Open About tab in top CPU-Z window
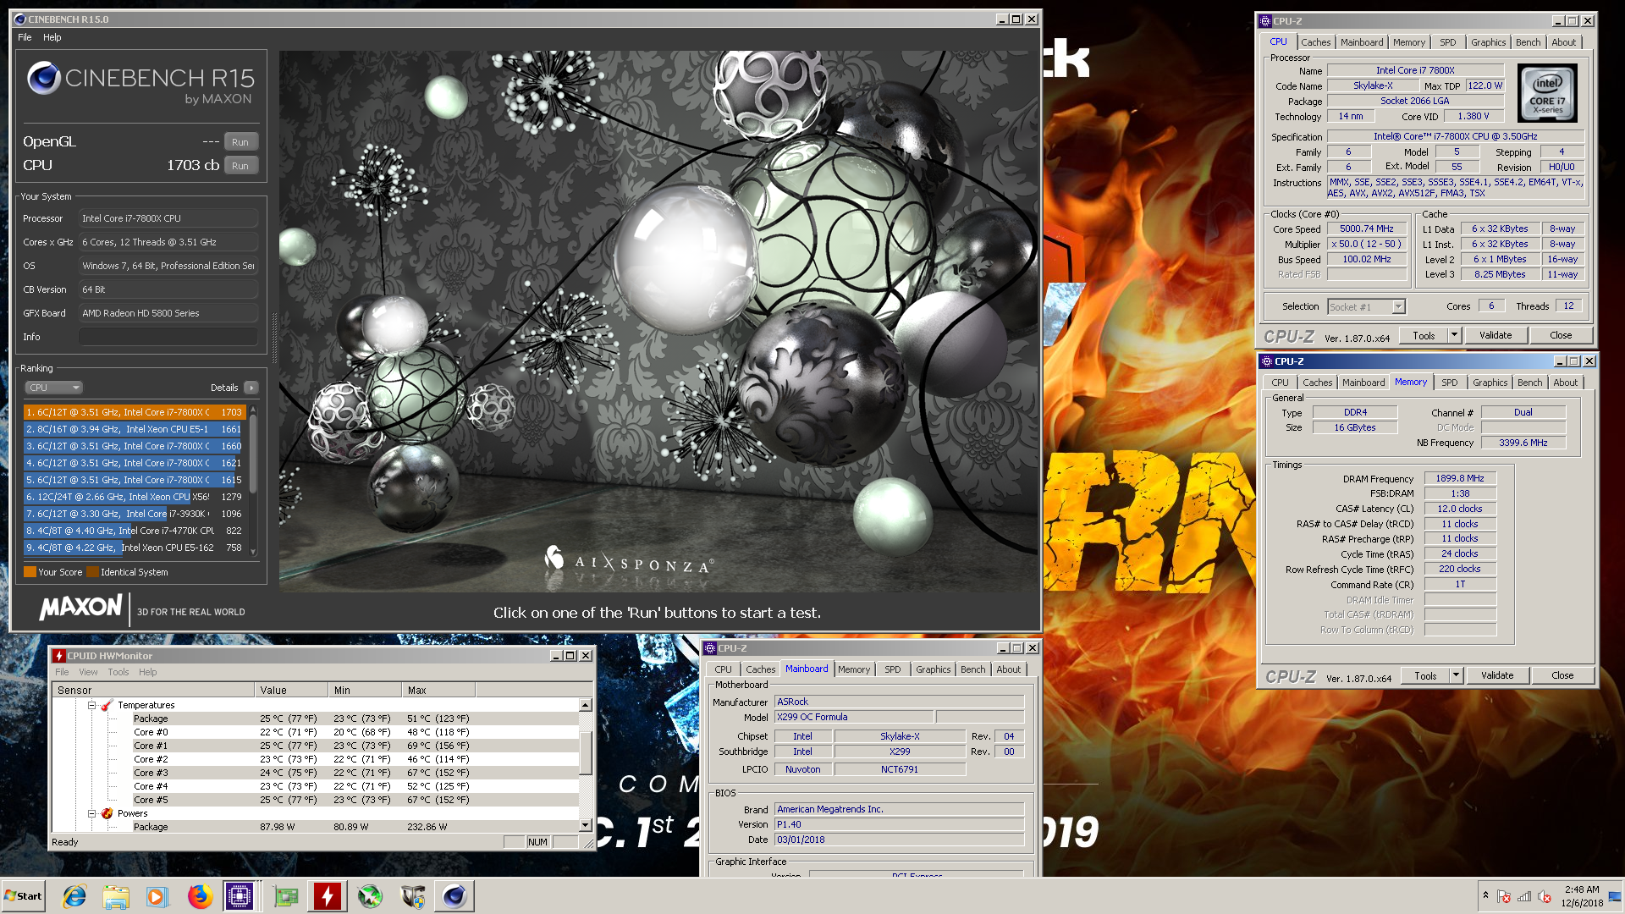Viewport: 1625px width, 914px height. (1563, 42)
